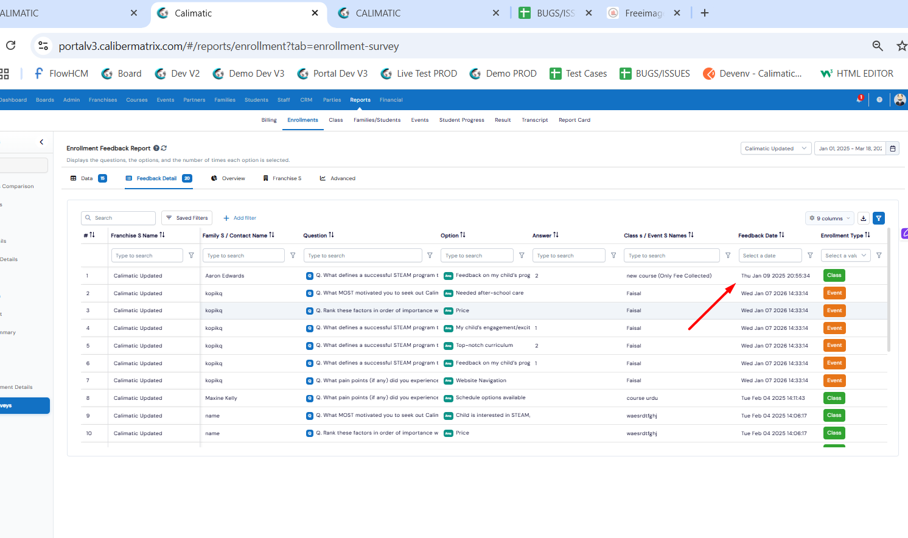This screenshot has width=908, height=538.
Task: Open the notifications bell icon
Action: pos(859,99)
